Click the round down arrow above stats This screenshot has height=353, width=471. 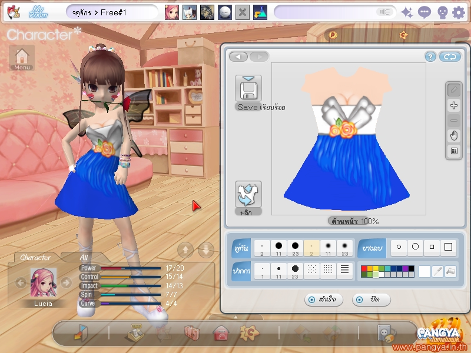[206, 249]
